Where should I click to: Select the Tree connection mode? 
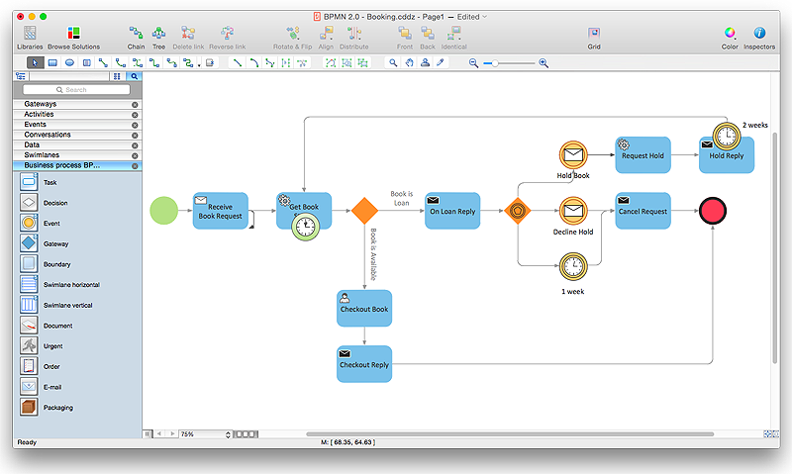158,39
